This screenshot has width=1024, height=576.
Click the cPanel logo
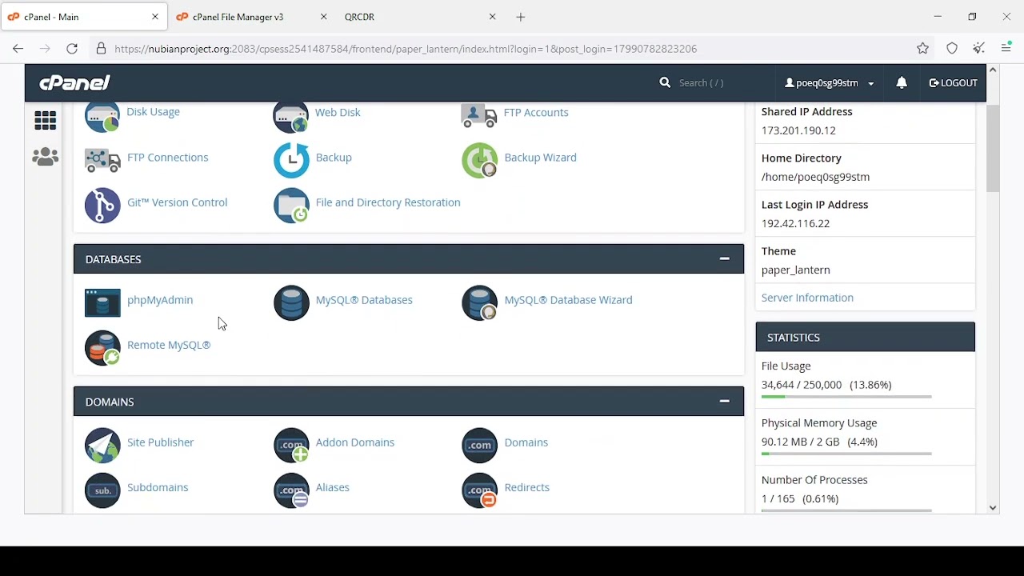coord(74,82)
